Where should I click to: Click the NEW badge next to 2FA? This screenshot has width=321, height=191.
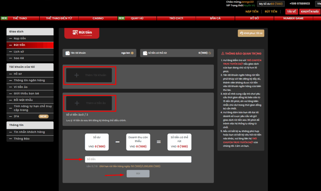coord(43,116)
